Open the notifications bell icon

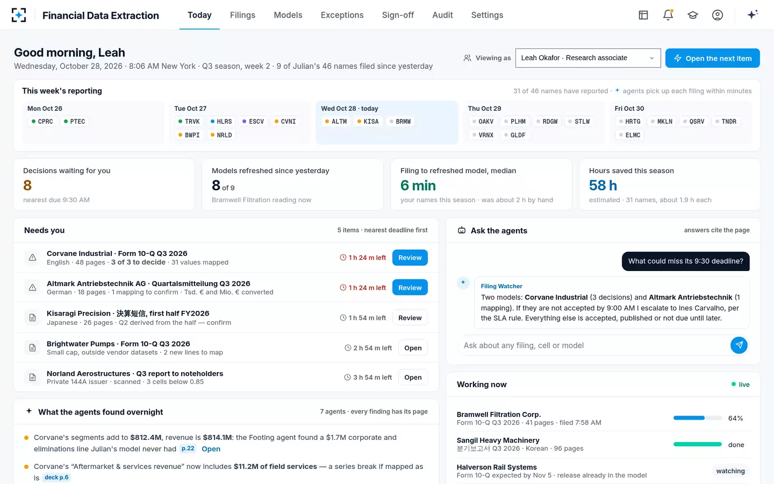coord(668,15)
